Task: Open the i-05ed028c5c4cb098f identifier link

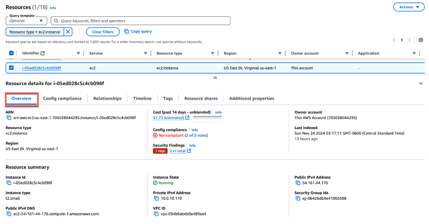Action: click(x=42, y=68)
